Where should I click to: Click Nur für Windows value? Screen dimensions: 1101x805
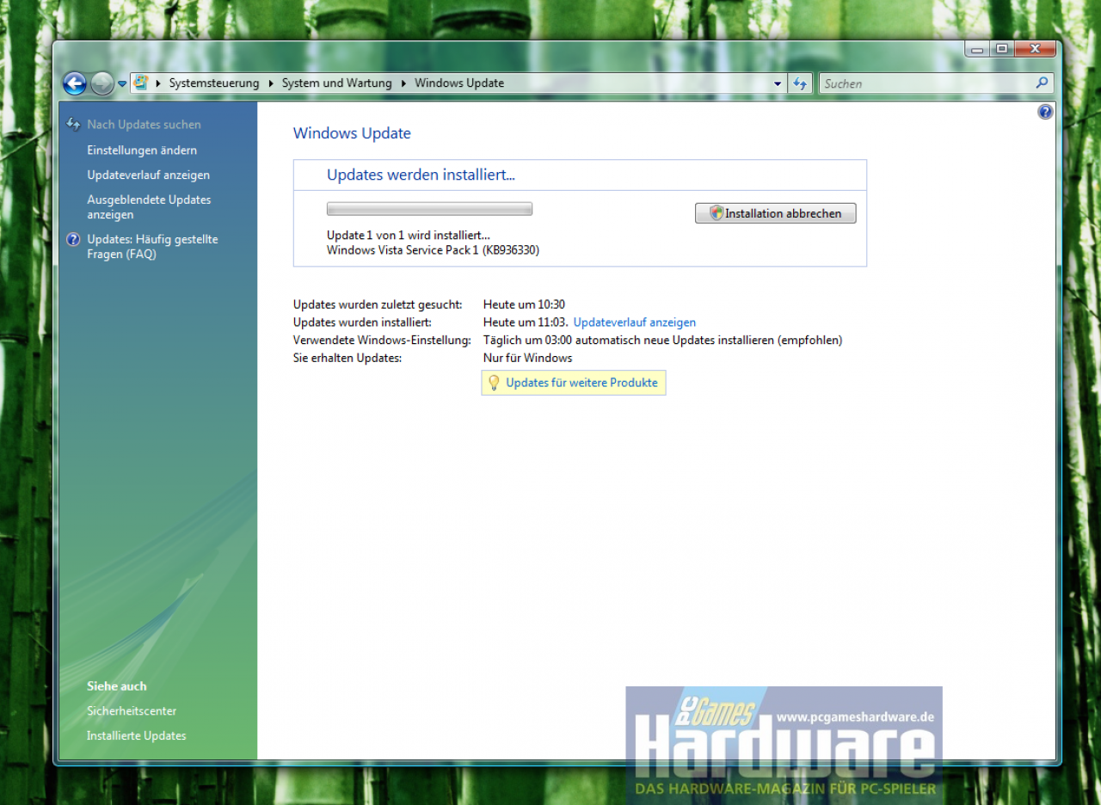click(x=527, y=358)
